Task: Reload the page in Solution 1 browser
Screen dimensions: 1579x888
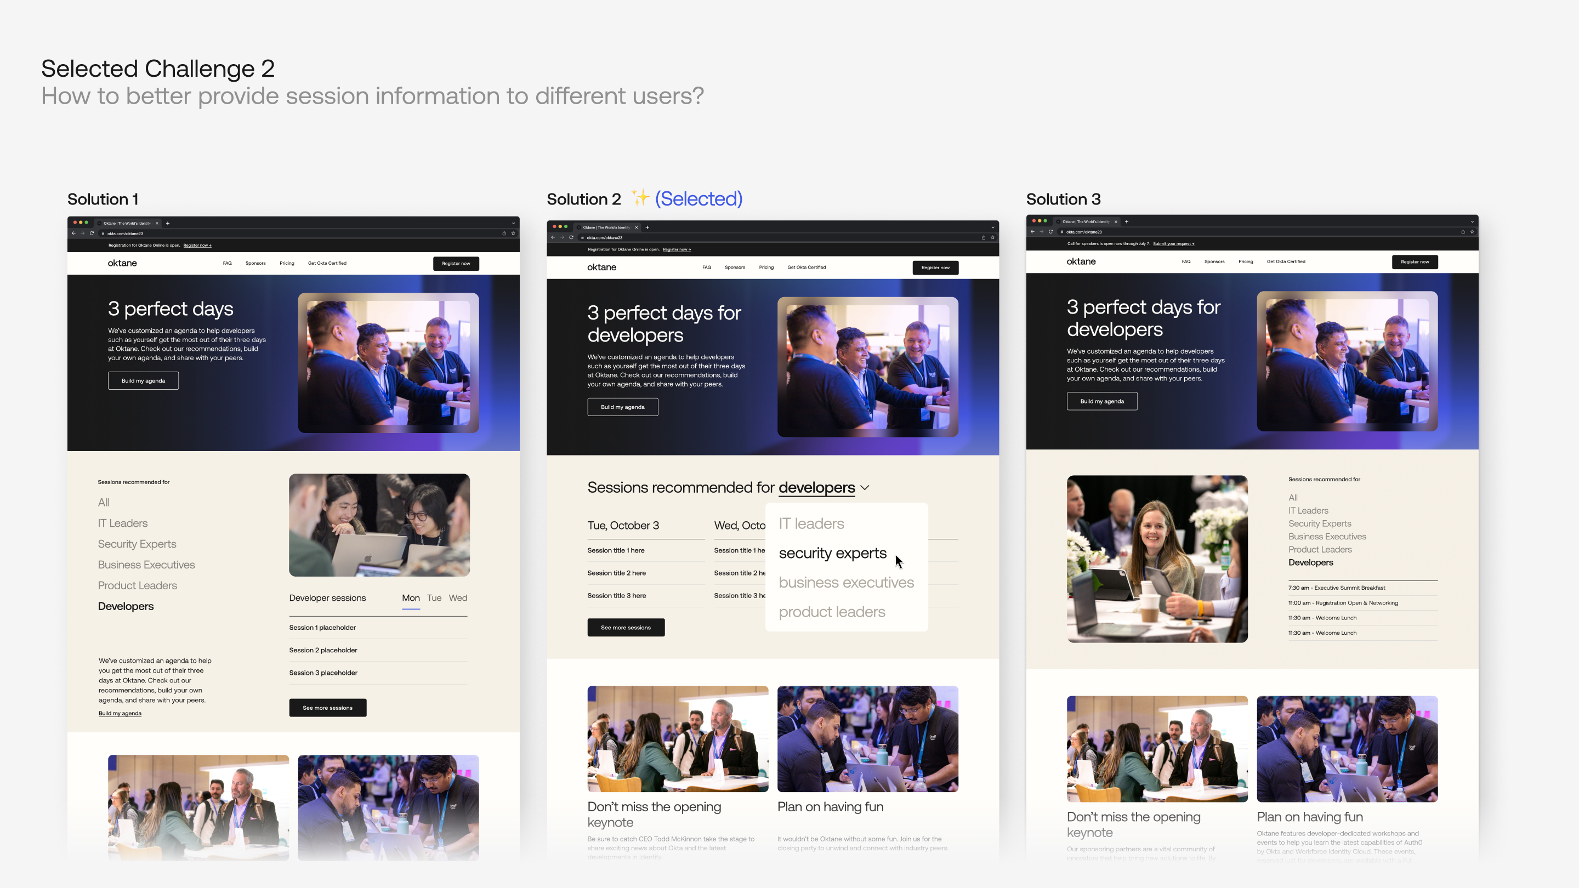Action: [x=92, y=233]
